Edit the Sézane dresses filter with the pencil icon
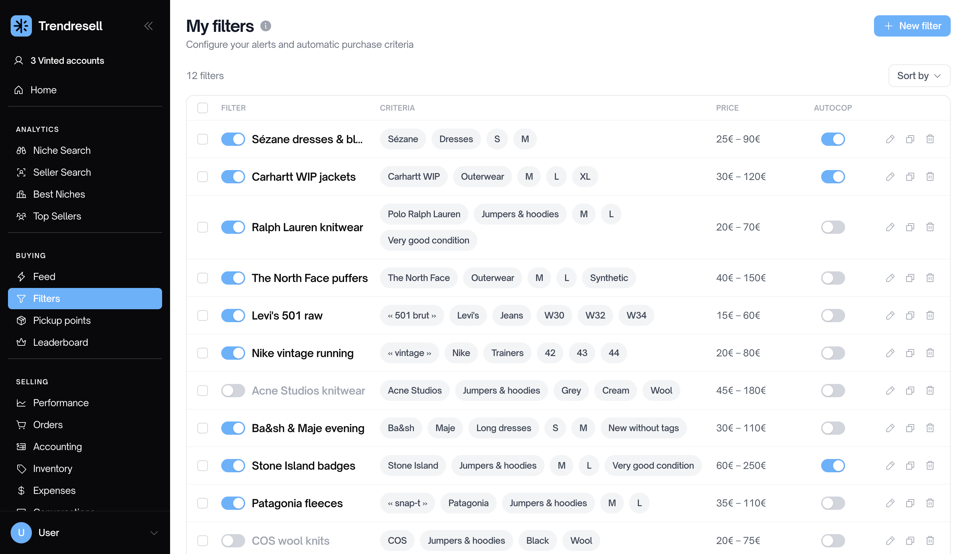This screenshot has width=966, height=554. [890, 139]
